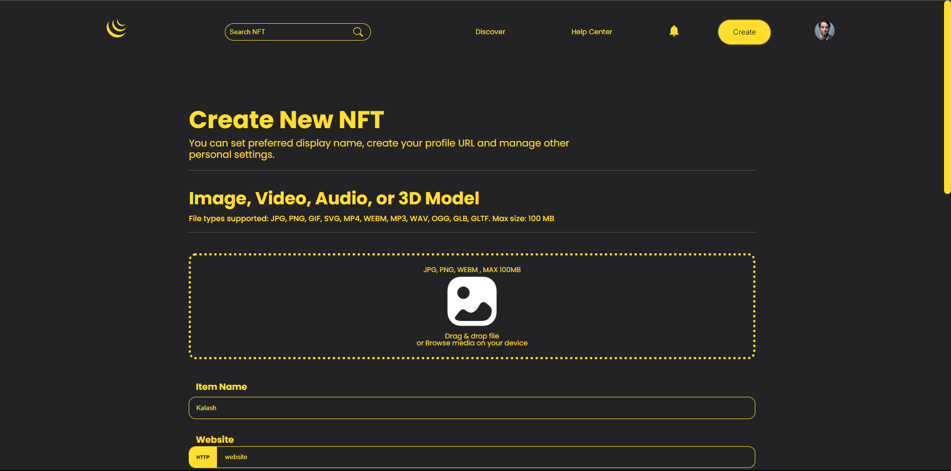Click the Create button

743,32
